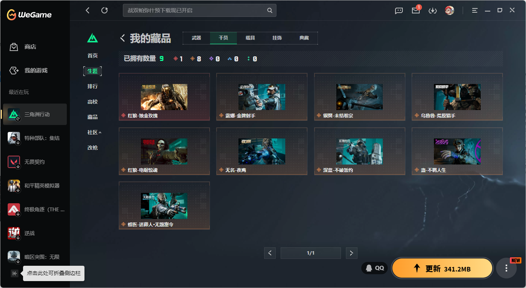
Task: Open the download manager icon
Action: [433, 11]
